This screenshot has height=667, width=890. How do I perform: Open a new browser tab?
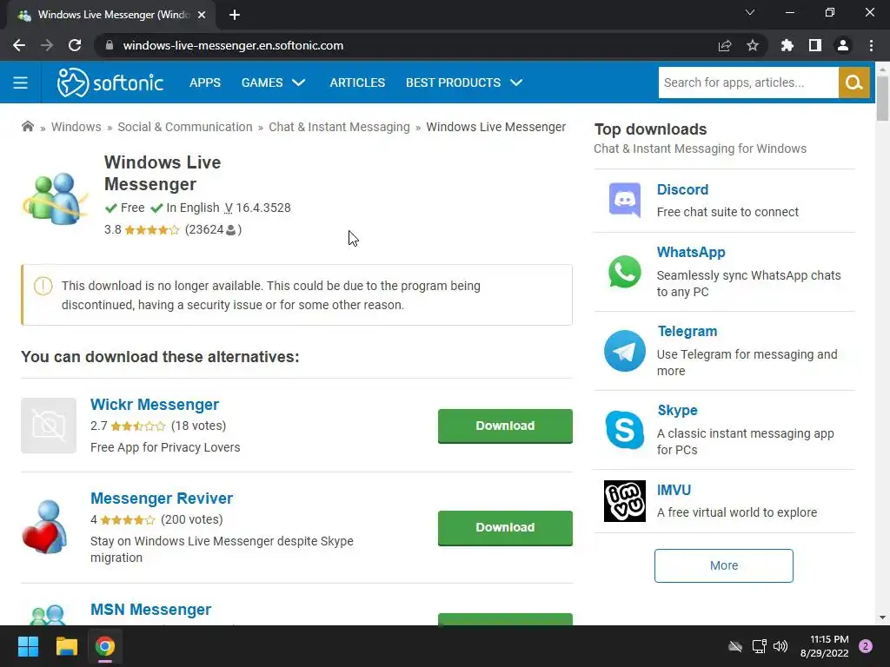[235, 15]
